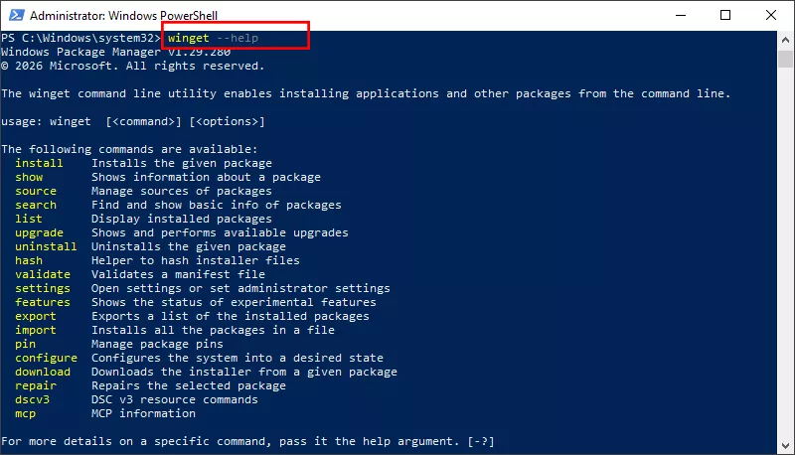Click the 'list' command name

pyautogui.click(x=29, y=219)
